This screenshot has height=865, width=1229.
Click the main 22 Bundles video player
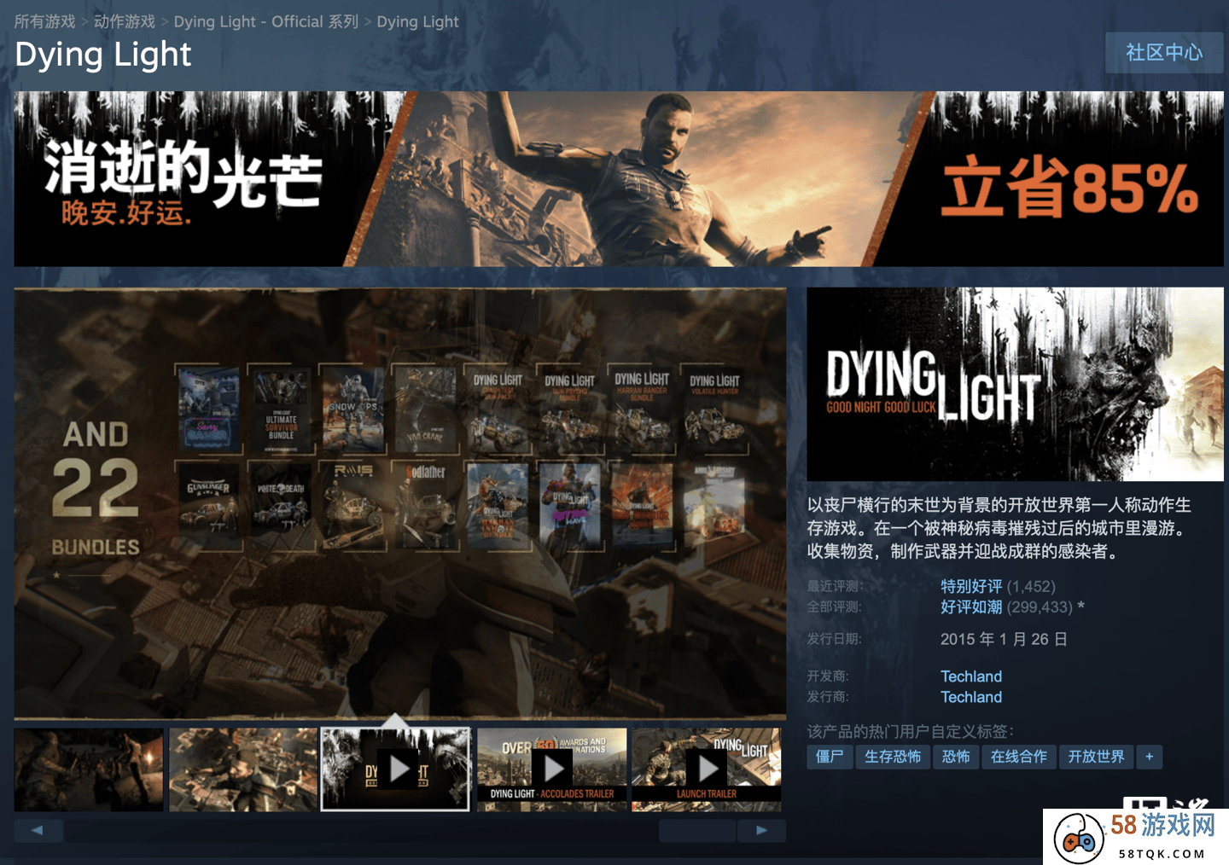(400, 504)
